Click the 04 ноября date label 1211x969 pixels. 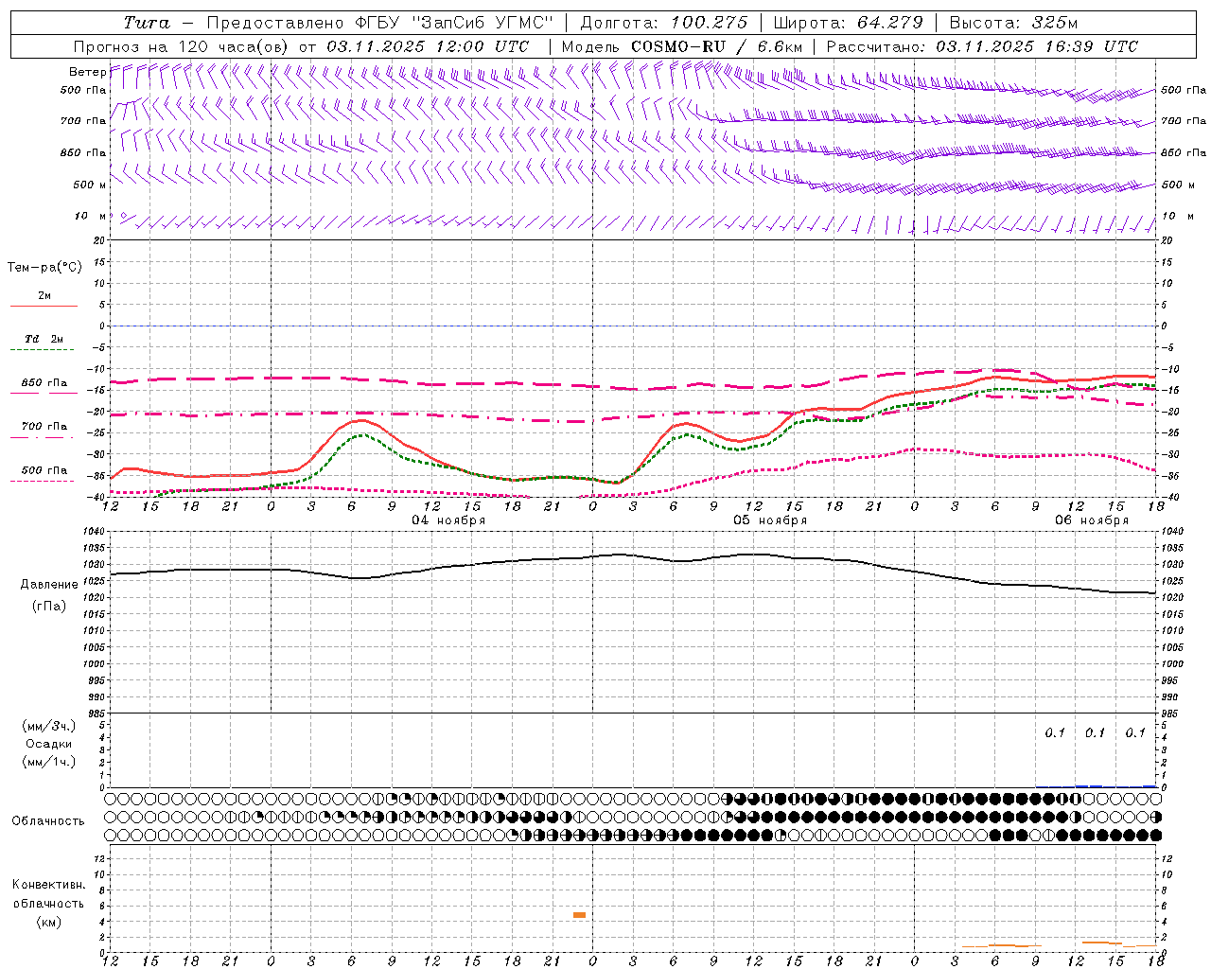coord(448,520)
